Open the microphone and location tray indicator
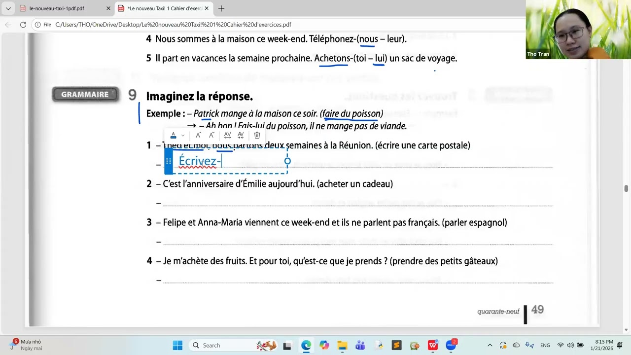 pos(529,345)
